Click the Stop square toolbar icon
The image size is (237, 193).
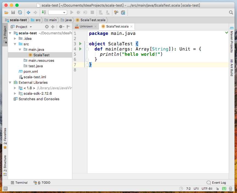click(92, 12)
